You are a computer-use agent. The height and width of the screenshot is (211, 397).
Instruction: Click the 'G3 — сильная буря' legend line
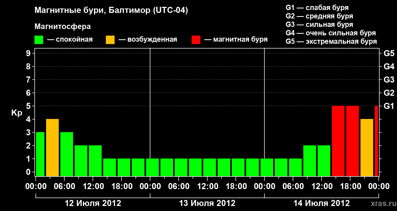319,25
